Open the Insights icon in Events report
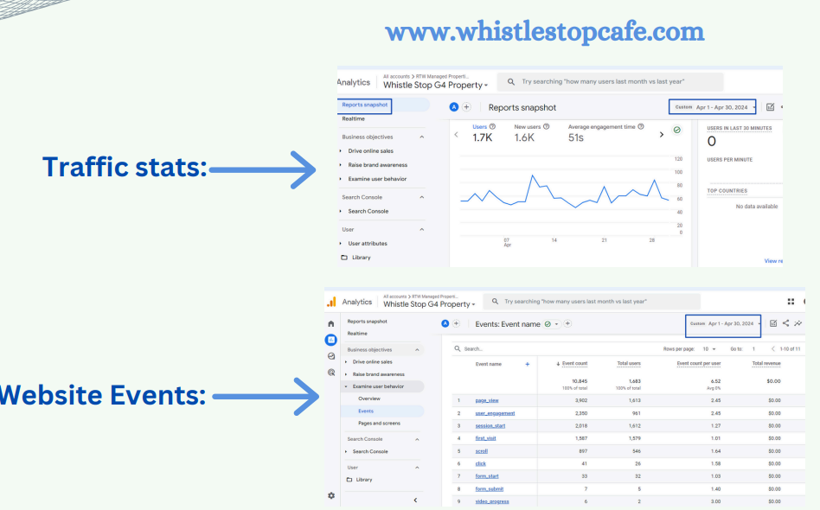This screenshot has height=510, width=820. (798, 323)
